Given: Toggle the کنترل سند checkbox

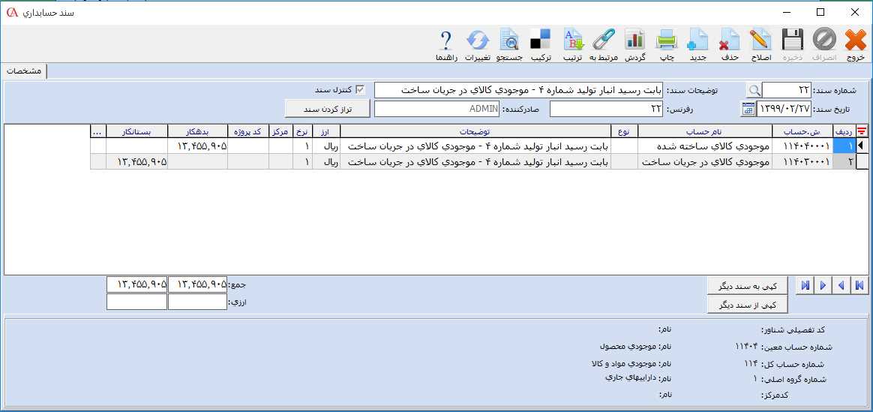Looking at the screenshot, I should (x=360, y=89).
